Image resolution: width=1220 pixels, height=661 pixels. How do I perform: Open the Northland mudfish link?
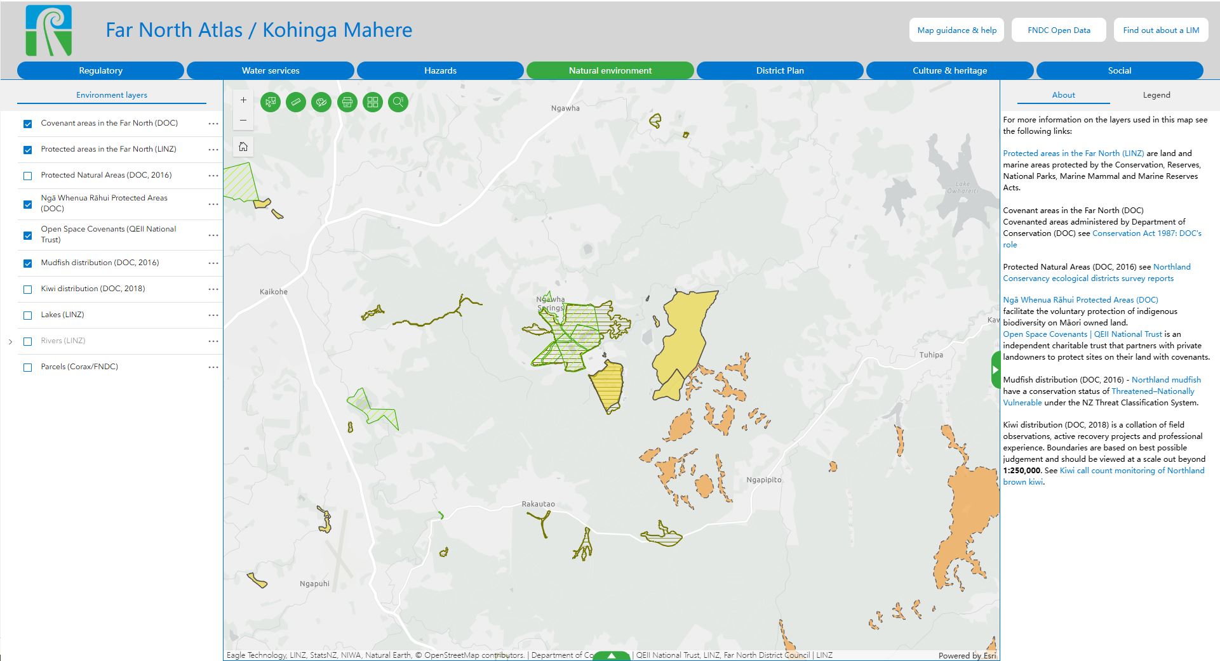1166,380
